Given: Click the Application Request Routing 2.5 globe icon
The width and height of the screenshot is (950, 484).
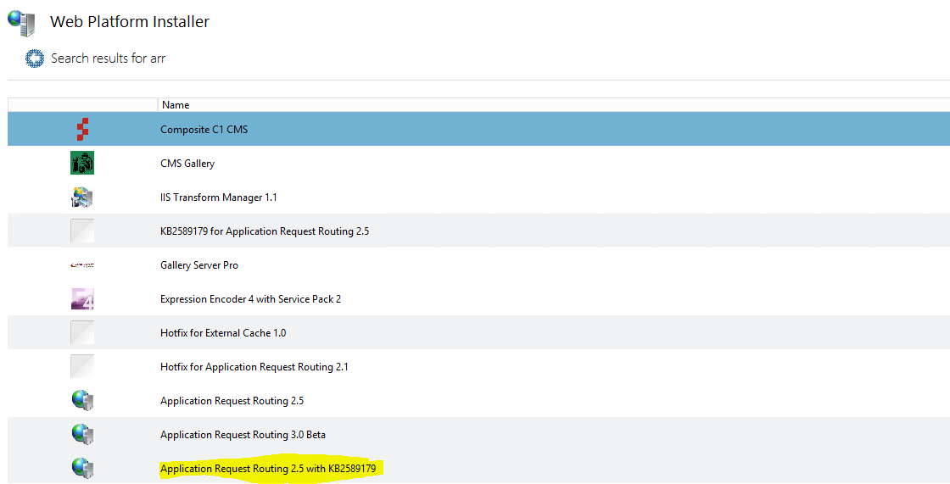Looking at the screenshot, I should [x=82, y=400].
